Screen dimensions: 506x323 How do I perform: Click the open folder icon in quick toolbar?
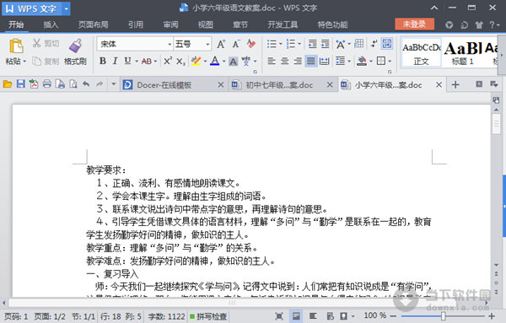tap(8, 84)
